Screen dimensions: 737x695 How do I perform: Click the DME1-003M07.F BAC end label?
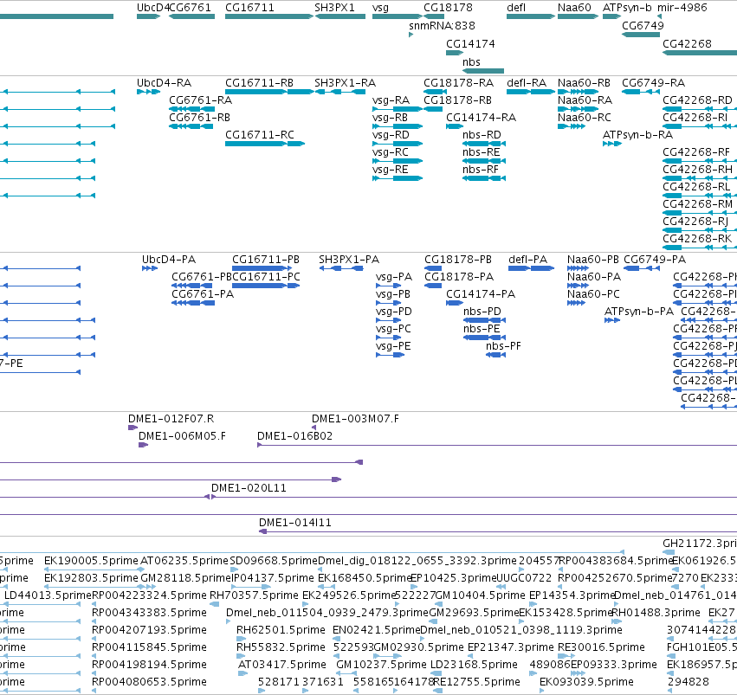coord(355,419)
